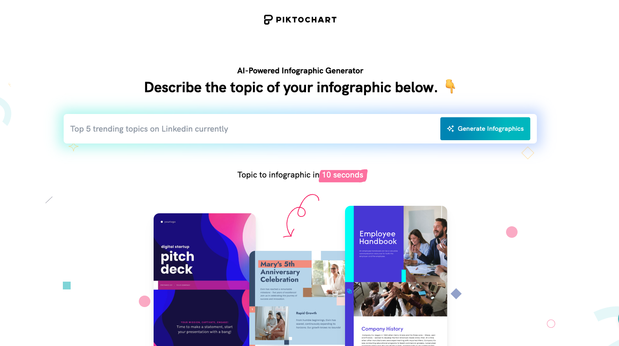Open the Employee Handbook template thumbnail

[x=396, y=276]
